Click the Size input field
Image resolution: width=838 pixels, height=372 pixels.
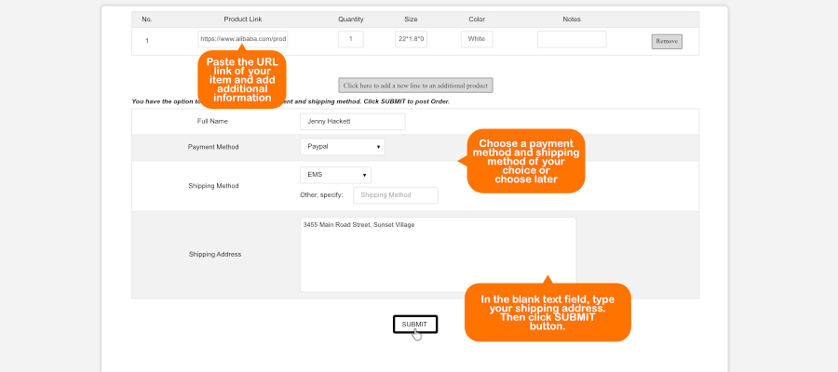click(411, 39)
